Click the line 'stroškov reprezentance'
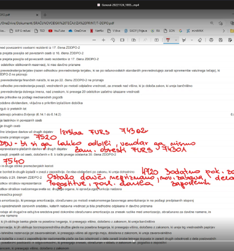234x251 pixels. coord(21,183)
